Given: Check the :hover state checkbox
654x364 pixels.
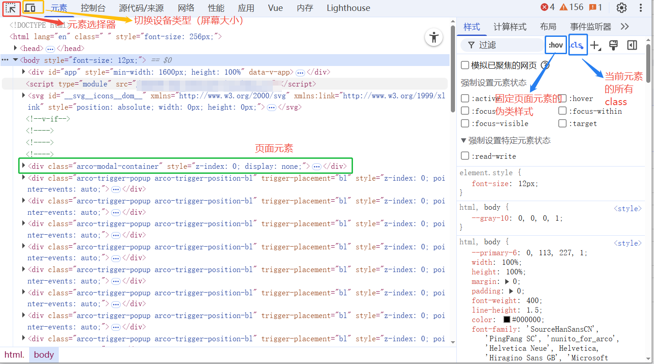Looking at the screenshot, I should [x=563, y=98].
